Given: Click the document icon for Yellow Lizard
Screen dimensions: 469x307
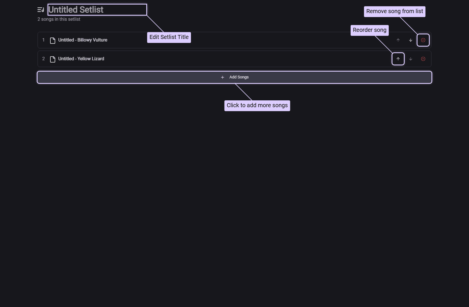Looking at the screenshot, I should coord(53,59).
